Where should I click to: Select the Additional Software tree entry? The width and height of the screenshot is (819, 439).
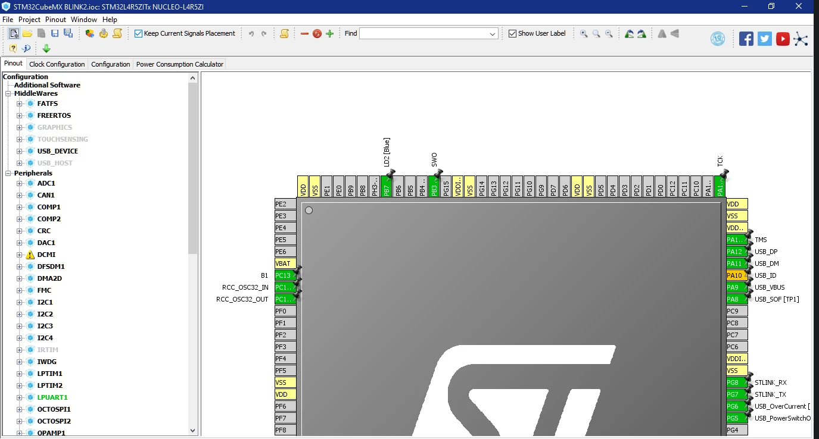47,85
